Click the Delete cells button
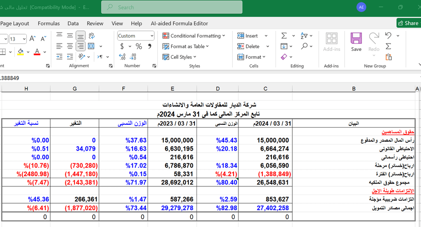The image size is (421, 227). 248,46
